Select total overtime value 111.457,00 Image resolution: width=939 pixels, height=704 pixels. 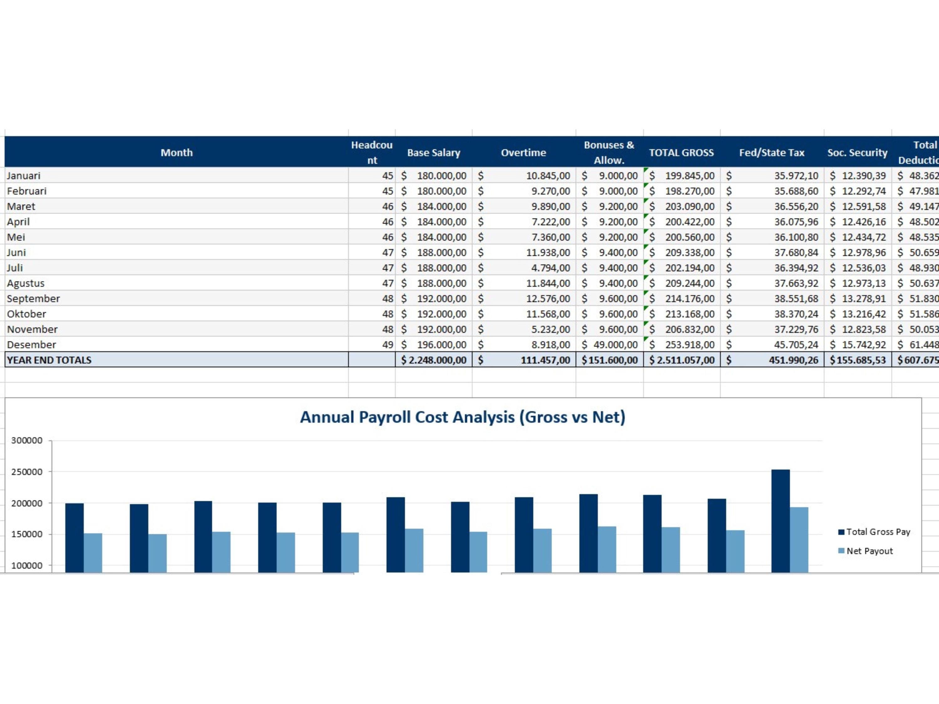pyautogui.click(x=524, y=360)
